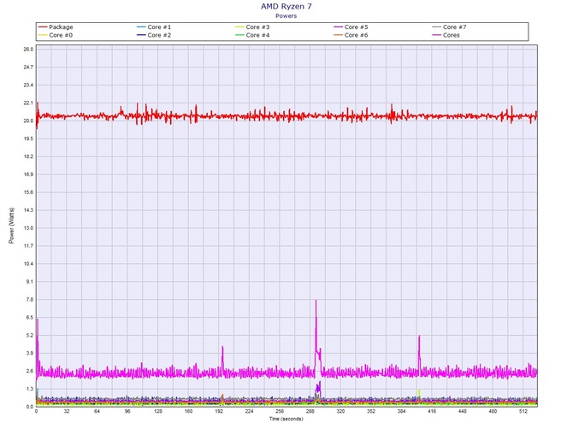This screenshot has height=429, width=573.
Task: Click the 512 x-axis tick label
Action: point(523,411)
